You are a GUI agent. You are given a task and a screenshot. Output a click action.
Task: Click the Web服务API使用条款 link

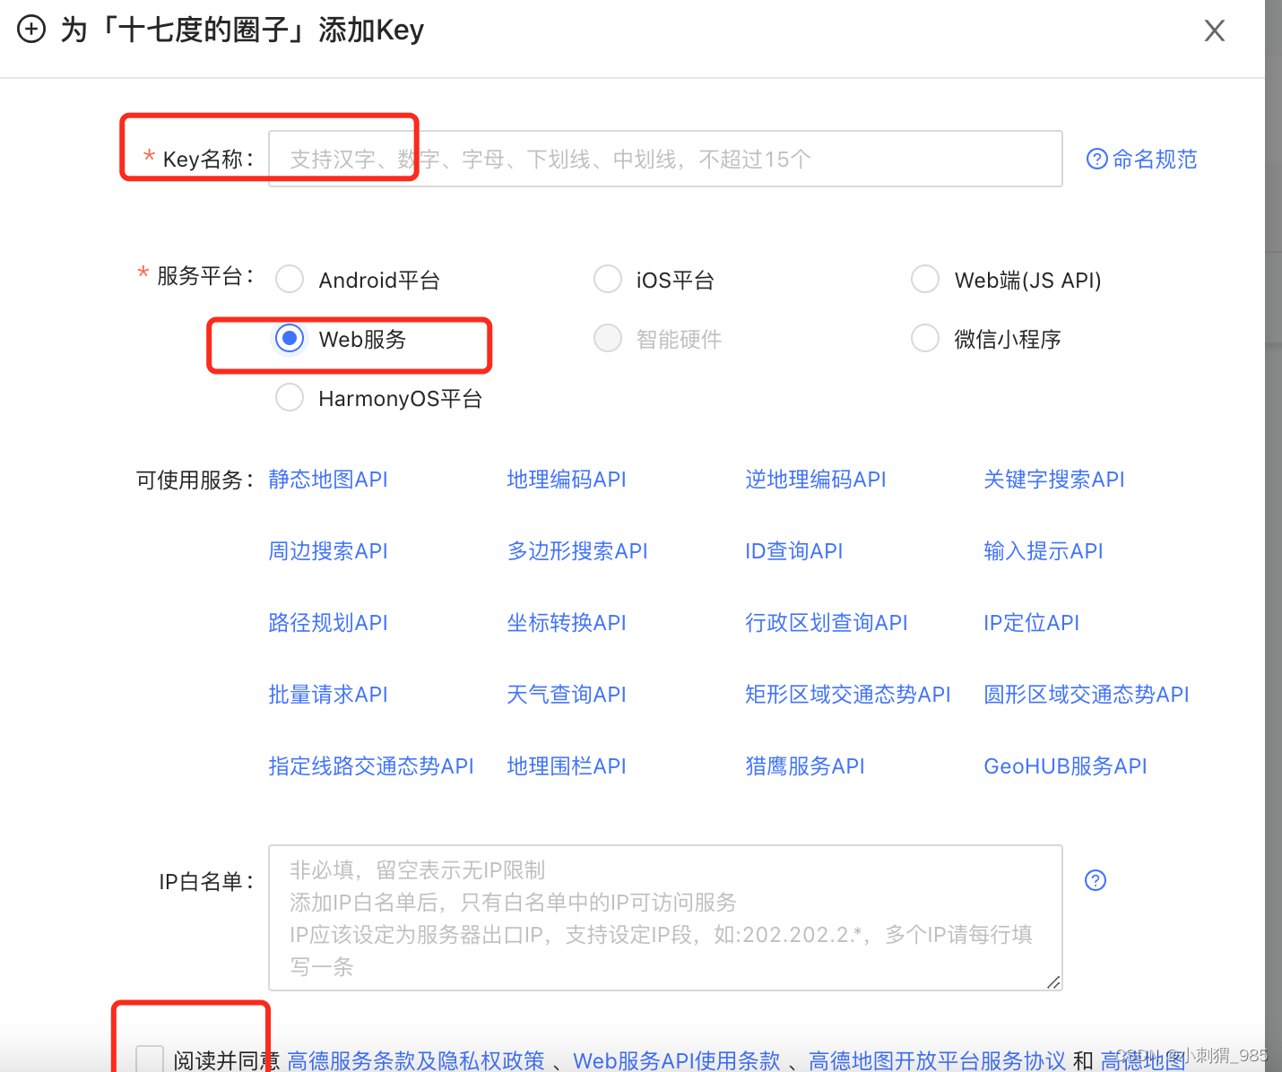pos(677,1060)
